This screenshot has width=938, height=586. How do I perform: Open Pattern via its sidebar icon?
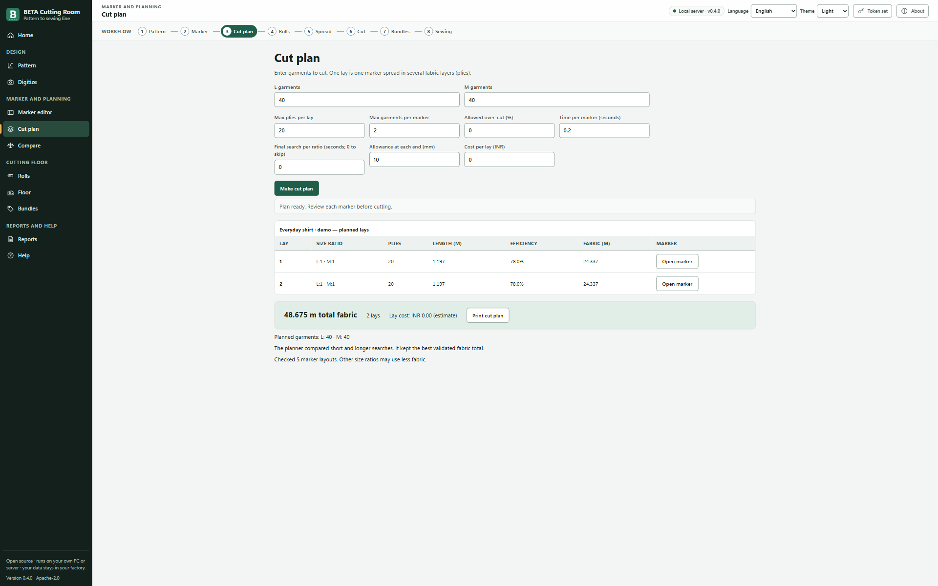pos(10,65)
